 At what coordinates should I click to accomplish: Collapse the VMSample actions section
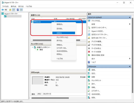(130, 66)
